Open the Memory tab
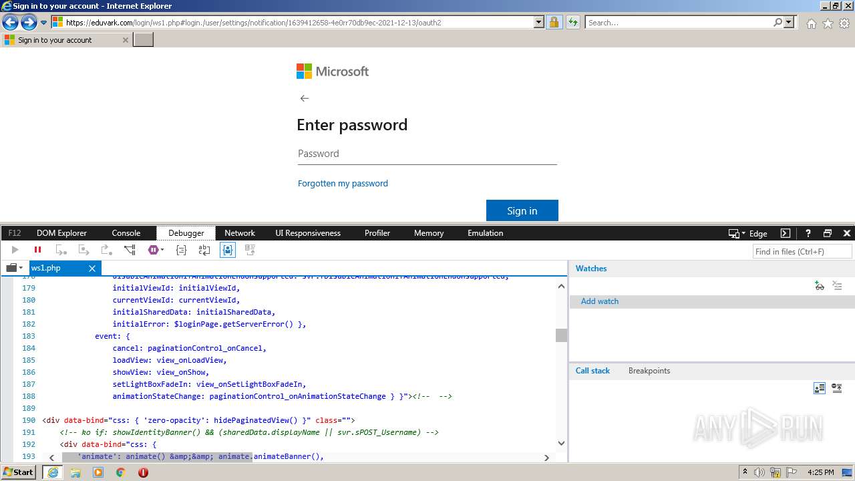This screenshot has height=481, width=855. click(429, 233)
